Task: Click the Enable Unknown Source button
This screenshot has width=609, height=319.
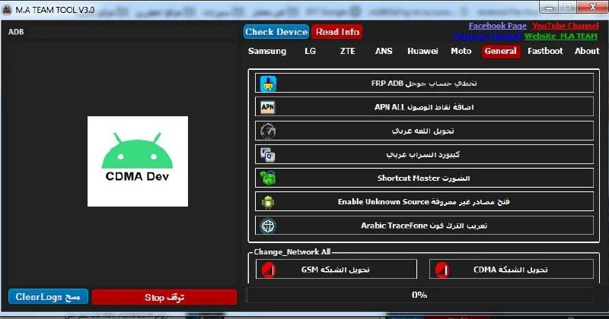Action: (424, 202)
